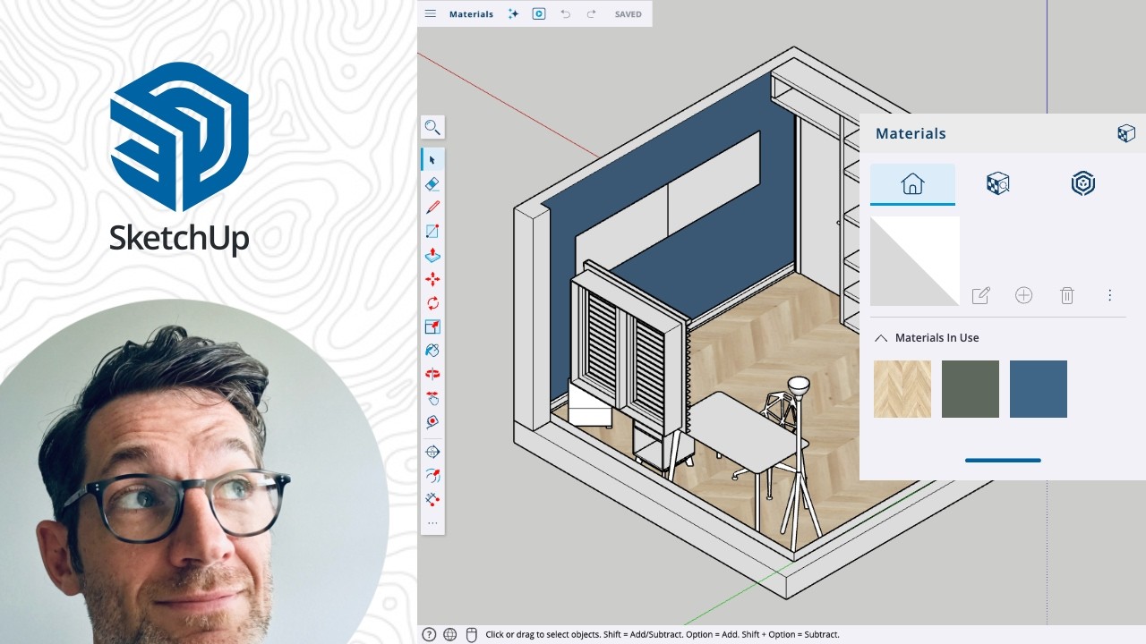
Task: Select the Select arrow tool
Action: coord(432,160)
